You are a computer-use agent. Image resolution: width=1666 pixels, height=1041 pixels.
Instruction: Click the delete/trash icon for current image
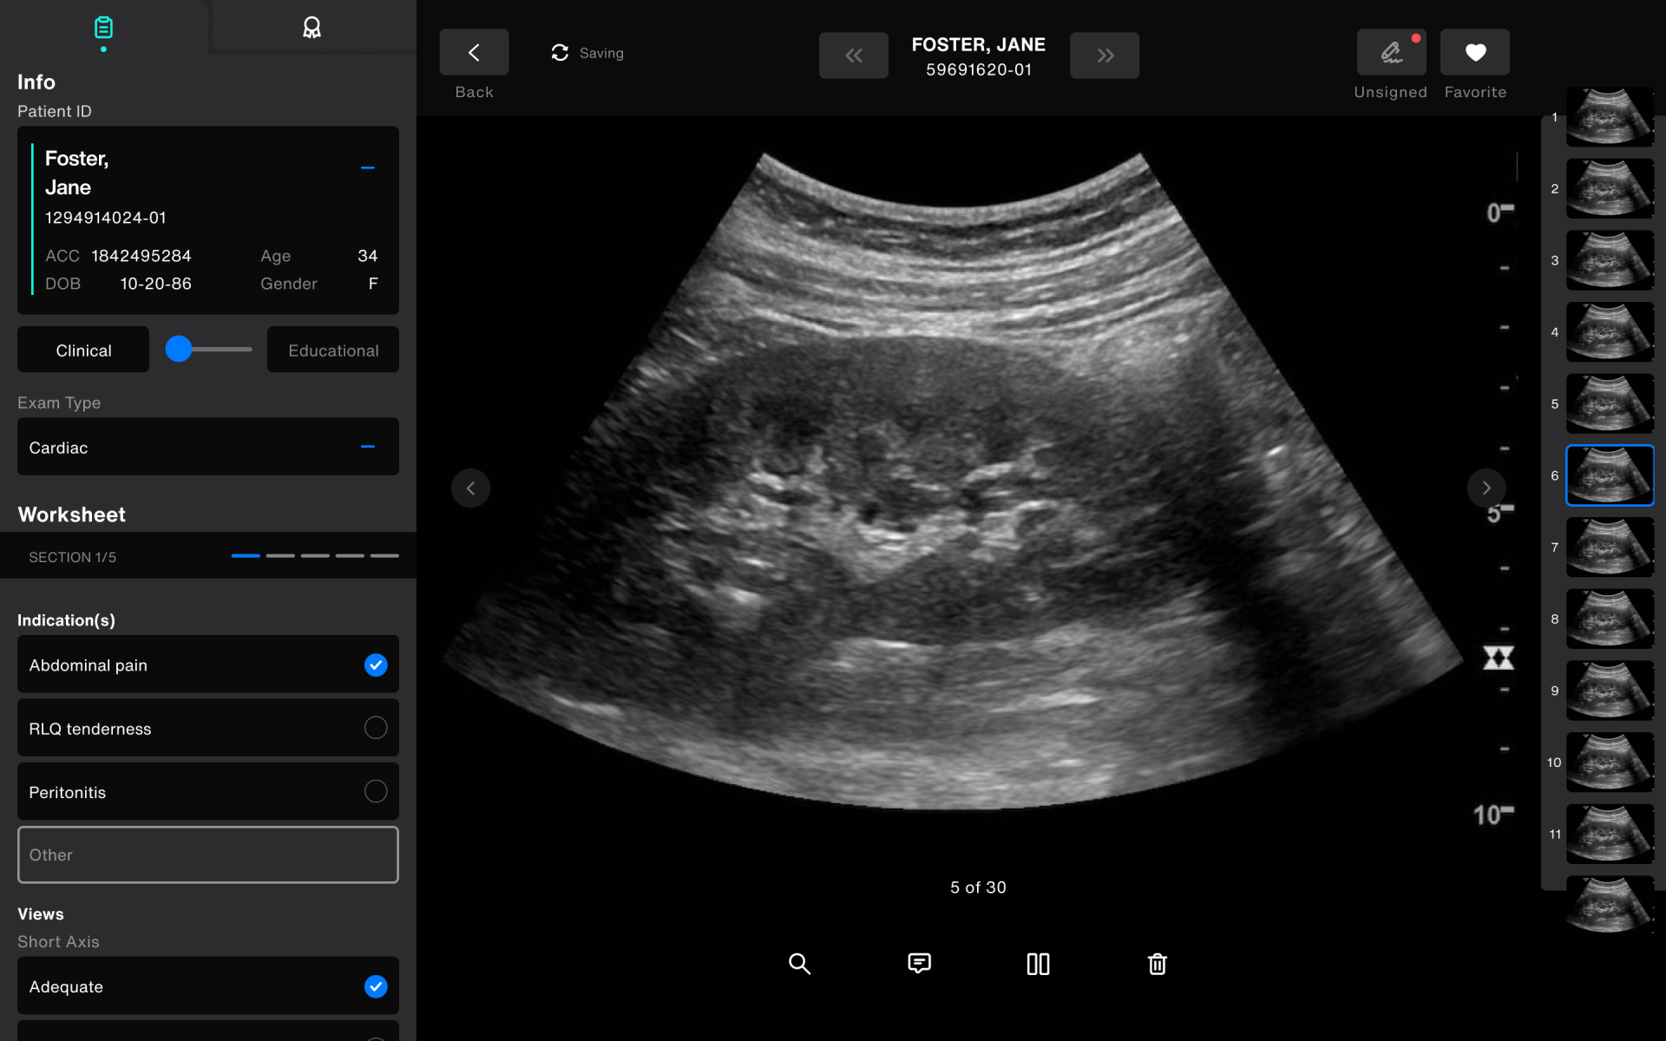[x=1155, y=963]
